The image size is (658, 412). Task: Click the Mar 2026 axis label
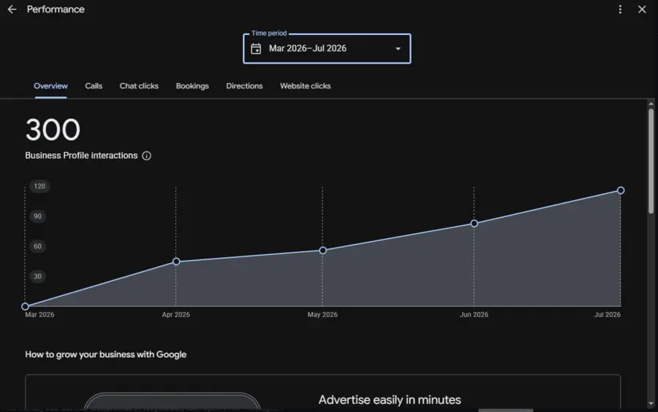39,314
